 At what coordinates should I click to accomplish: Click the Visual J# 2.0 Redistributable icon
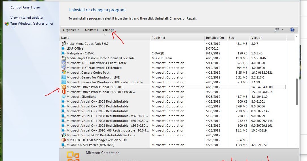[x=63, y=135]
